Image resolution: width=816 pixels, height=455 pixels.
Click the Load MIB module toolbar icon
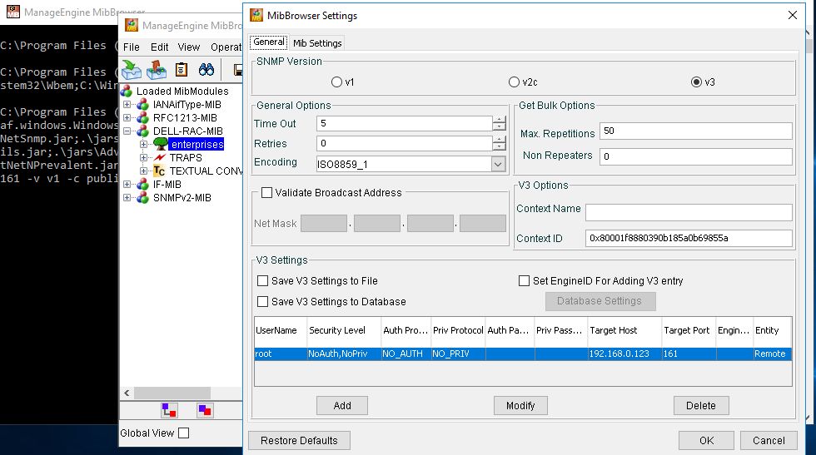132,70
